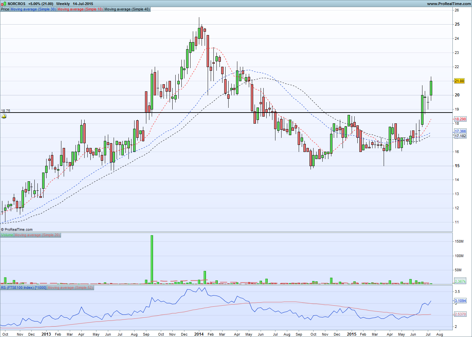This screenshot has height=337, width=472.
Task: Click the 2015 year label on time axis
Action: (x=352, y=334)
